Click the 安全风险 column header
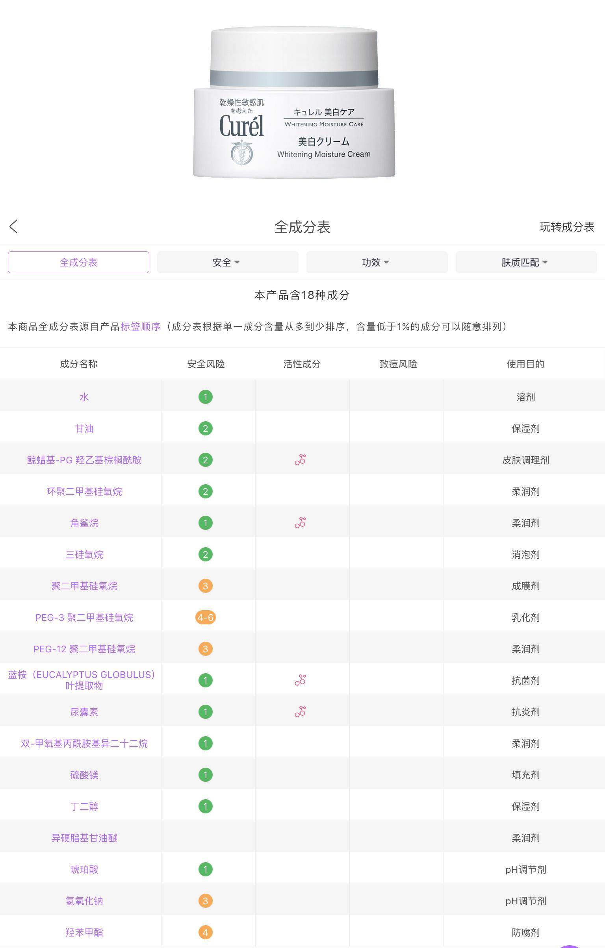 click(x=206, y=364)
